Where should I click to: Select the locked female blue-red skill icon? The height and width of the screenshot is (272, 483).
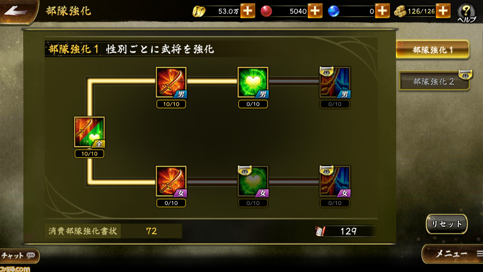pos(335,181)
